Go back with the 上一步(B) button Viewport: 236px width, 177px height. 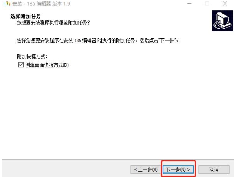(x=146, y=170)
